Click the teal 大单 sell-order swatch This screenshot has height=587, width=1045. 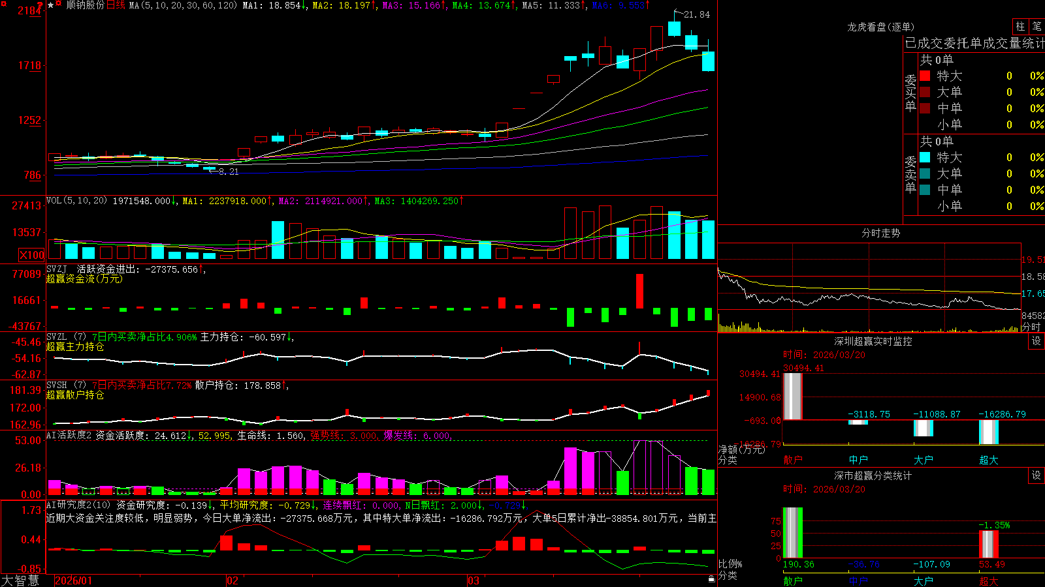coord(925,173)
